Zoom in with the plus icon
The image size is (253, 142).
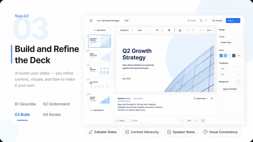click(x=196, y=121)
